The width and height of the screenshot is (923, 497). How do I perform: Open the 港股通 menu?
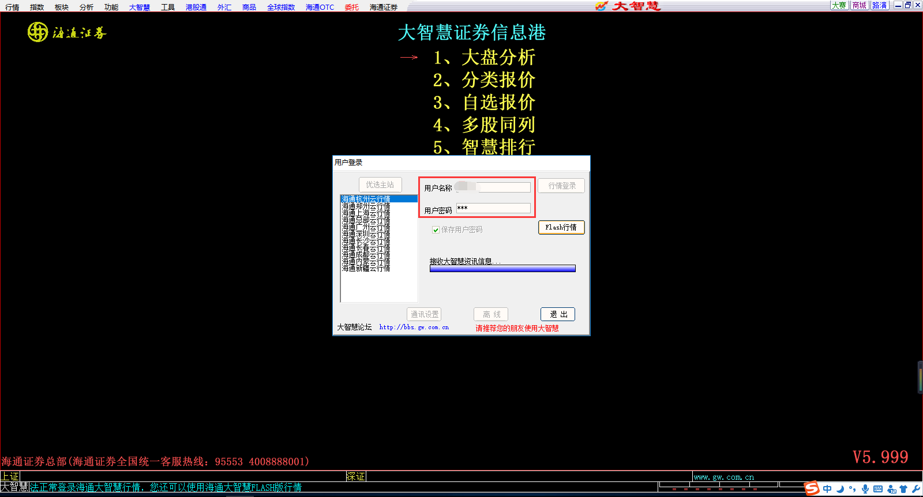[x=196, y=7]
